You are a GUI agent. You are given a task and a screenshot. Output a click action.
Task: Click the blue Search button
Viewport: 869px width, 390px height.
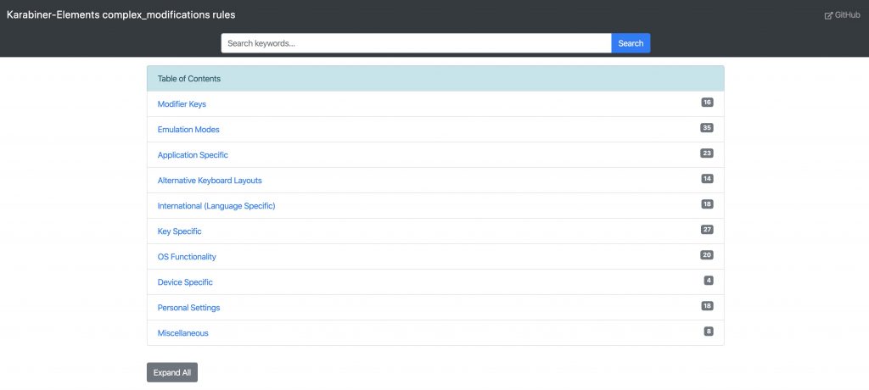pos(631,43)
